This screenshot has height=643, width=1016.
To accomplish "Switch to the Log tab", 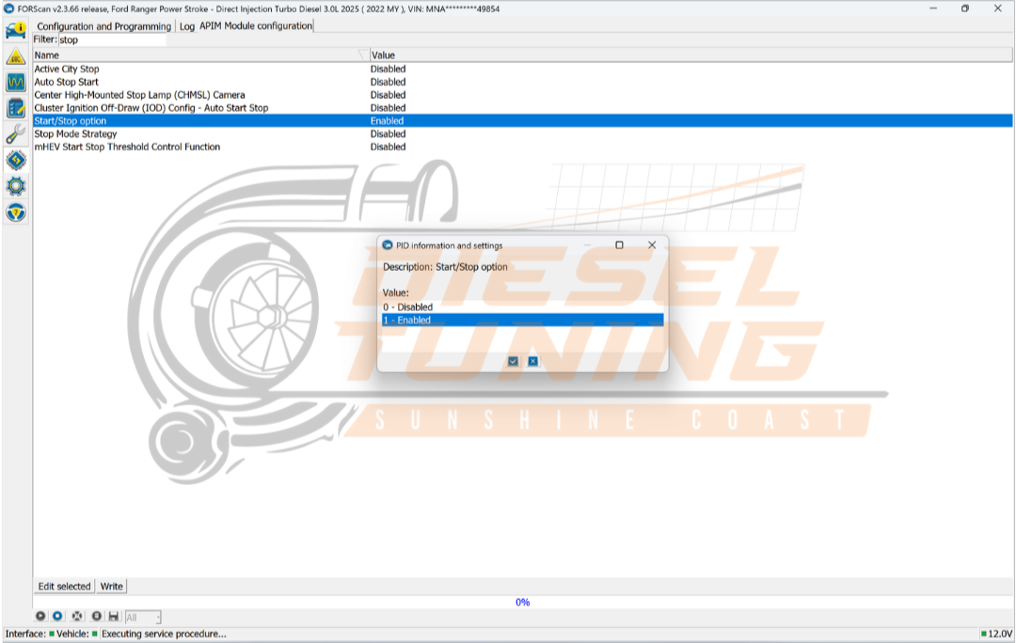I will 185,25.
